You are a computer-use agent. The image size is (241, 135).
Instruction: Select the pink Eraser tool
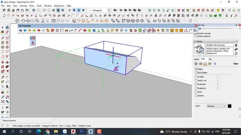tap(7, 32)
